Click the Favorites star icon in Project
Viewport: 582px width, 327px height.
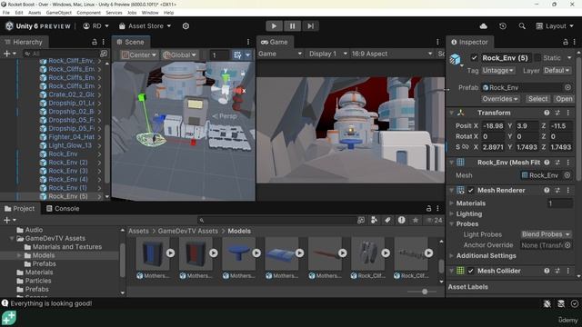click(x=416, y=220)
